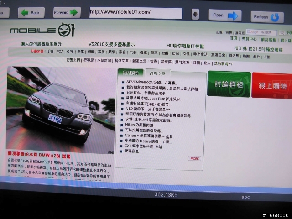Viewport: 292px width, 219px height.
Task: Select the 旅遊美食 category
Action: tap(218, 55)
